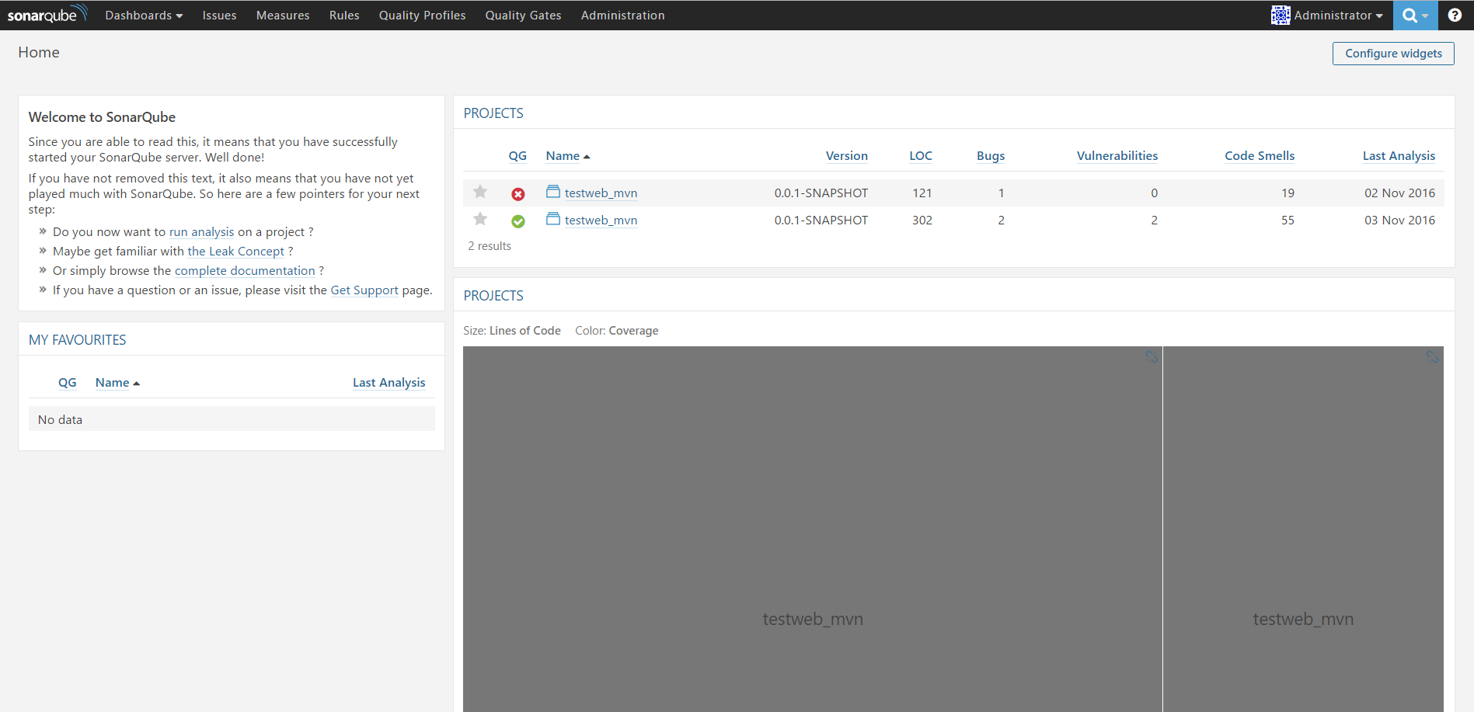This screenshot has height=712, width=1474.
Task: Sort My Favourites by Last Analysis
Action: [389, 383]
